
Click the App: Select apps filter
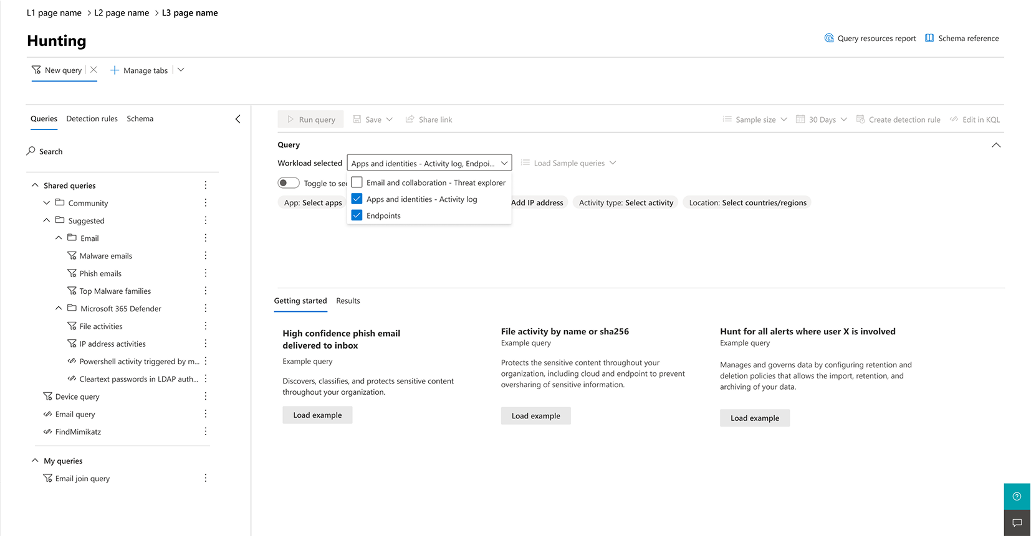pos(312,202)
